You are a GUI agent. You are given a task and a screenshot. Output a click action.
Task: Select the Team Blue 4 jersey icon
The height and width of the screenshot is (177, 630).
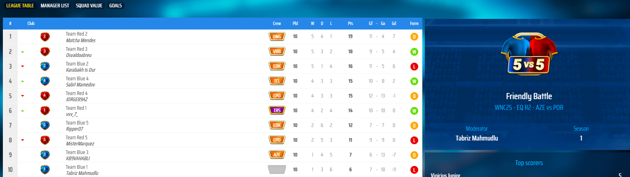point(45,81)
